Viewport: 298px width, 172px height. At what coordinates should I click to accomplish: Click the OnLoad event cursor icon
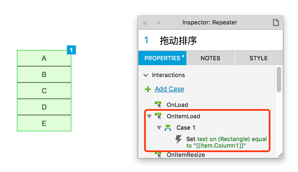[158, 105]
